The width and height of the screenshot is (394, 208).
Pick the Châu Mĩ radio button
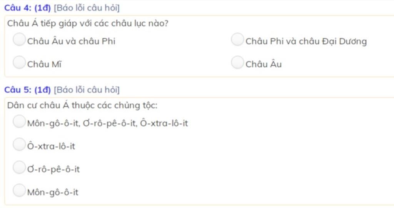tap(19, 62)
